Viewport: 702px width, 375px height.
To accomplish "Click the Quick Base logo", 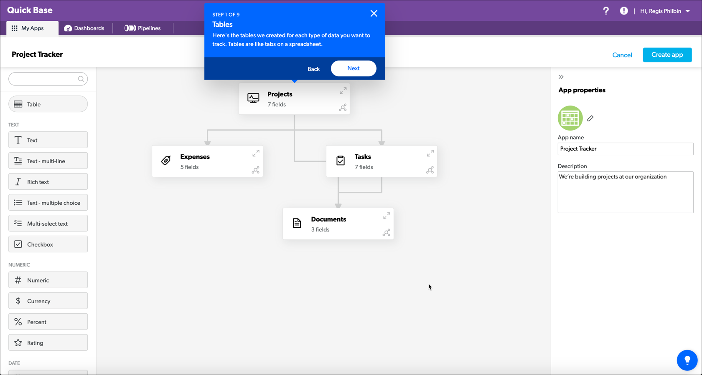I will 30,10.
